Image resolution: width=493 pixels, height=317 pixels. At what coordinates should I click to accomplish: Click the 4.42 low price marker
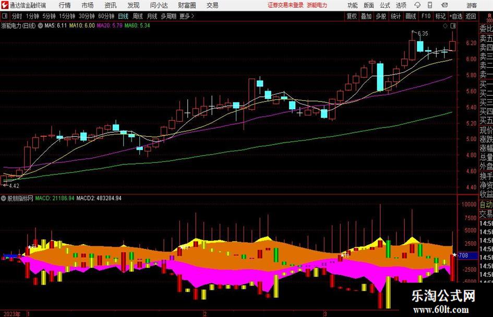pyautogui.click(x=14, y=186)
